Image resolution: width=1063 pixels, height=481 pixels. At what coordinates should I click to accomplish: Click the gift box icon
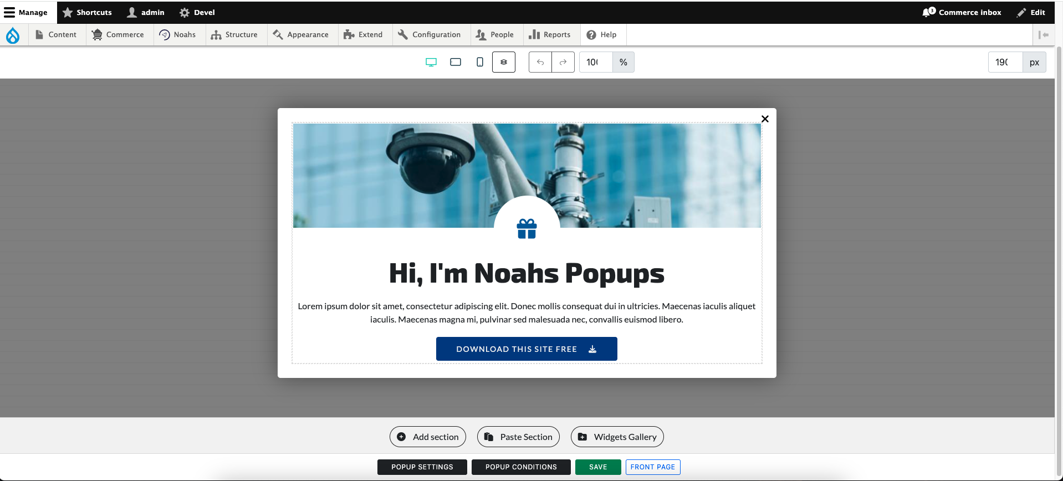point(527,229)
